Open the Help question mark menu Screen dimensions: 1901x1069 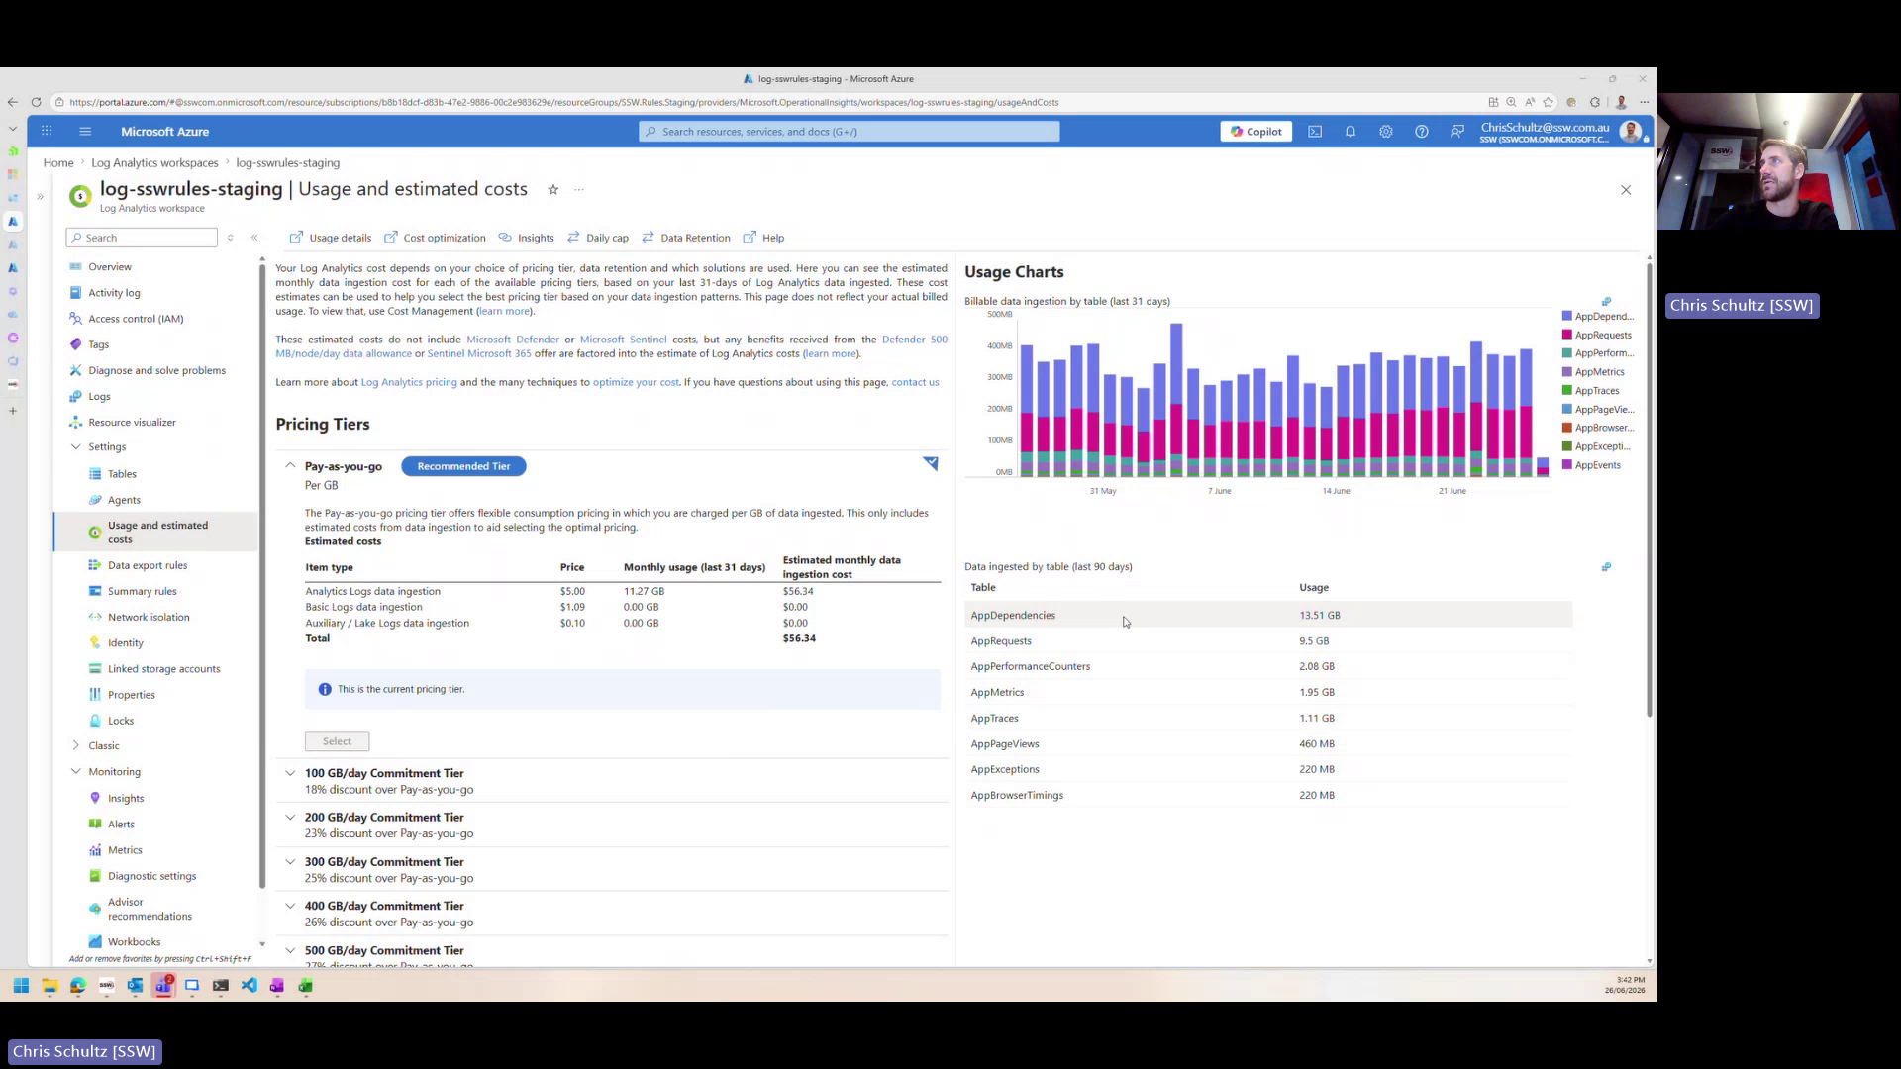point(1422,131)
